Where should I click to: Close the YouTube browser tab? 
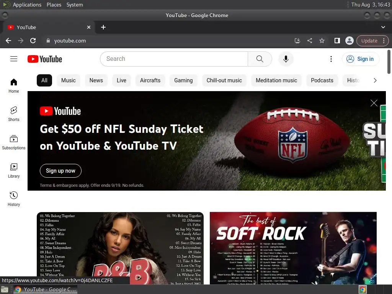[x=89, y=27]
